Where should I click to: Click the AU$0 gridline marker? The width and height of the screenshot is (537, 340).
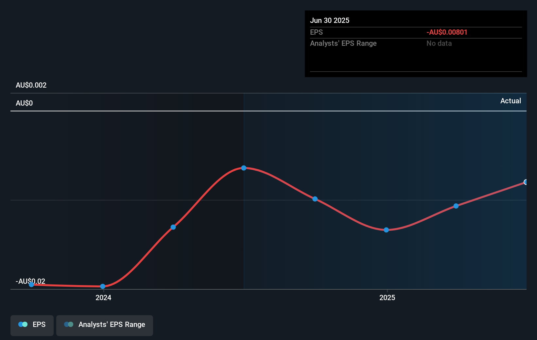tap(24, 103)
